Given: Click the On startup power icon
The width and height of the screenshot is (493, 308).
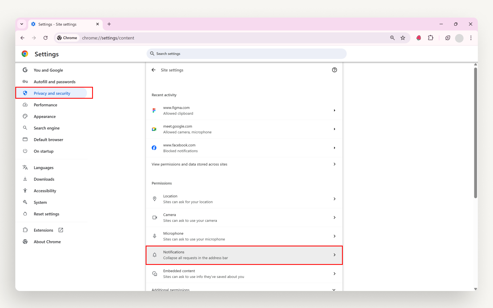Looking at the screenshot, I should (25, 151).
